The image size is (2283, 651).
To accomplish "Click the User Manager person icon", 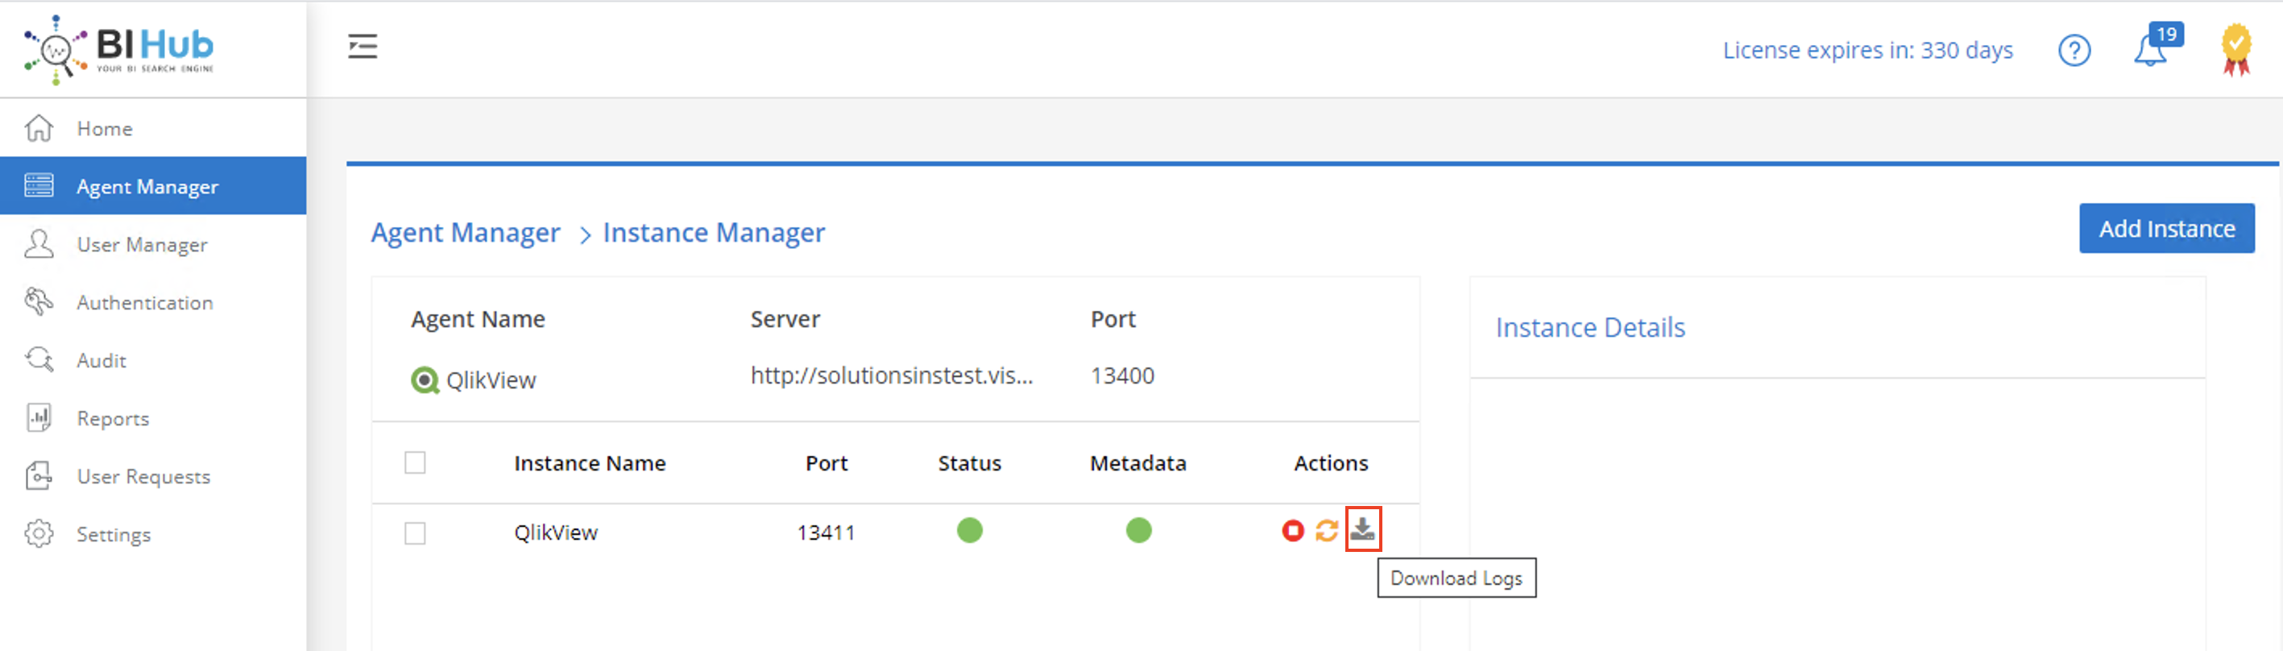I will click(39, 244).
